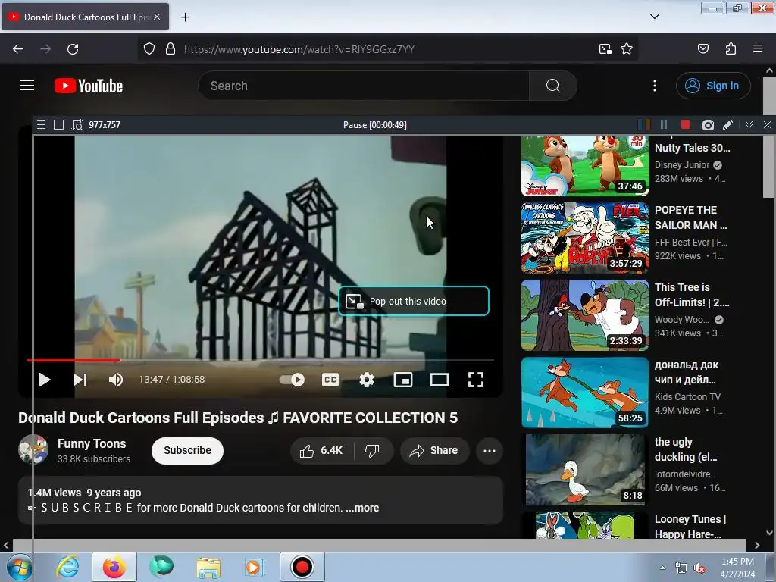Open the Firefox application menu
This screenshot has width=776, height=582.
pos(758,49)
